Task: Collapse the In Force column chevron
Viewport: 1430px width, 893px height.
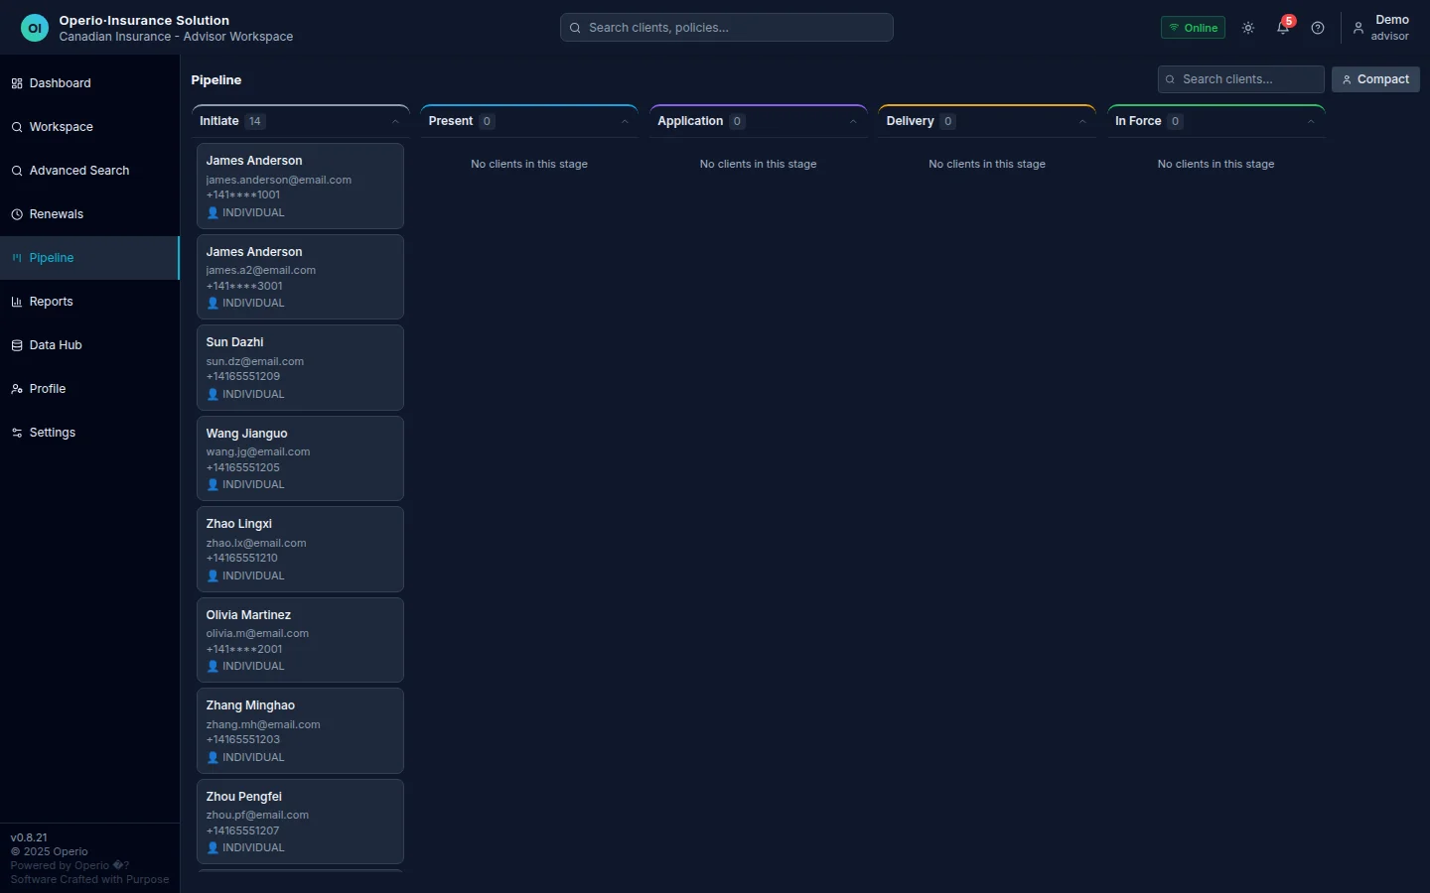Action: [x=1311, y=122]
